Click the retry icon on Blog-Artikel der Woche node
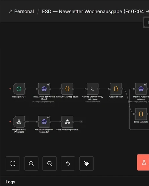Screen dimensions: 149x186 (x=48, y=85)
